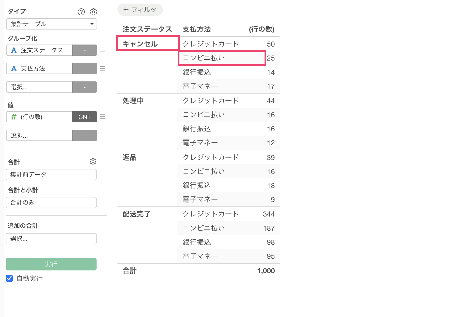Viewport: 462px width, 317px height.
Task: Click the green # icon on (行の数)
Action: point(14,117)
